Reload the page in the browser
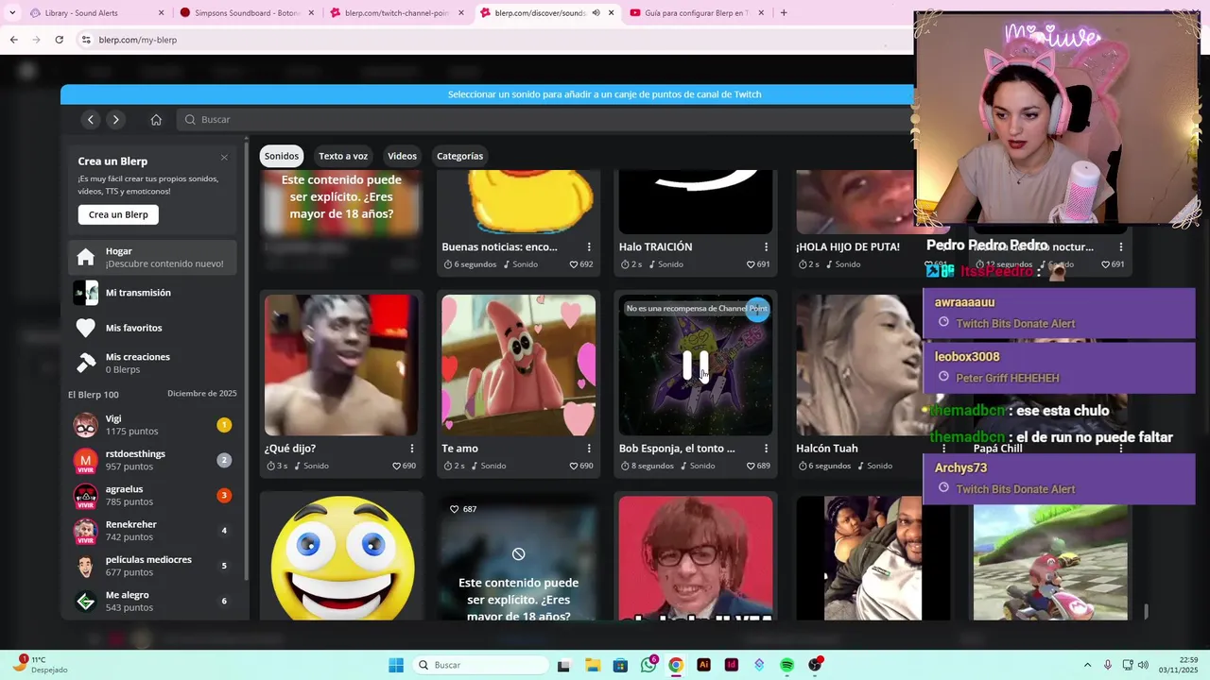 point(59,40)
